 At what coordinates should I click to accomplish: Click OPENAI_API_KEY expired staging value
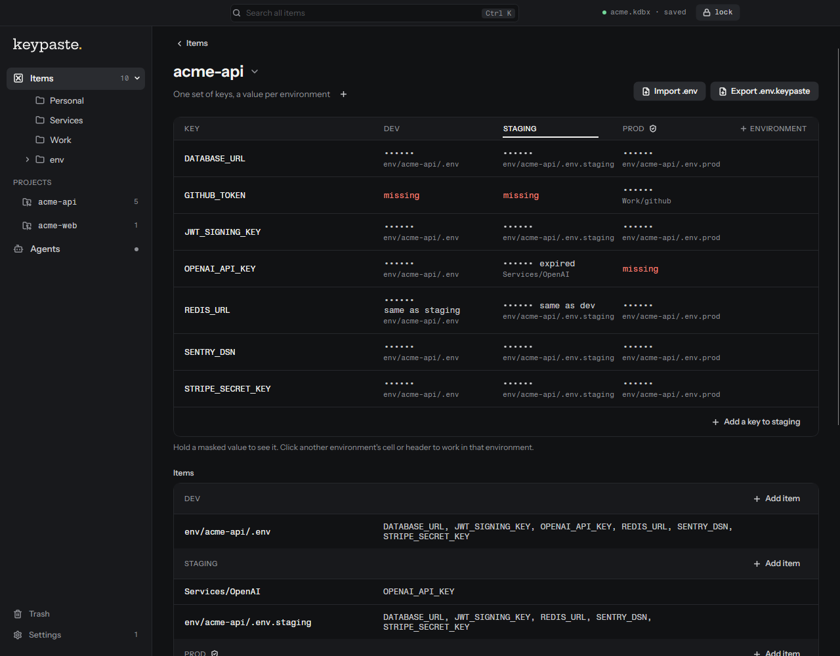[539, 264]
